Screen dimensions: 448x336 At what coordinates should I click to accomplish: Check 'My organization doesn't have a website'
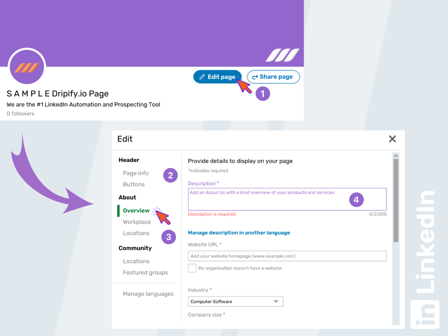coord(192,268)
